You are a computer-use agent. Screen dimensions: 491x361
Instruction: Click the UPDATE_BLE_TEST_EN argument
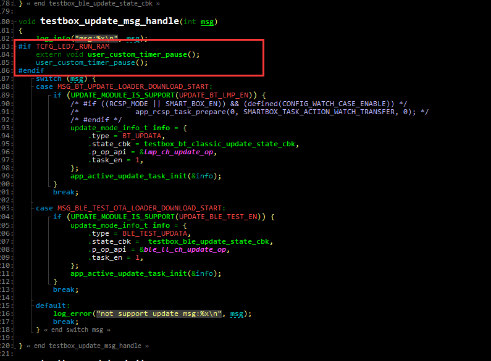(x=218, y=217)
